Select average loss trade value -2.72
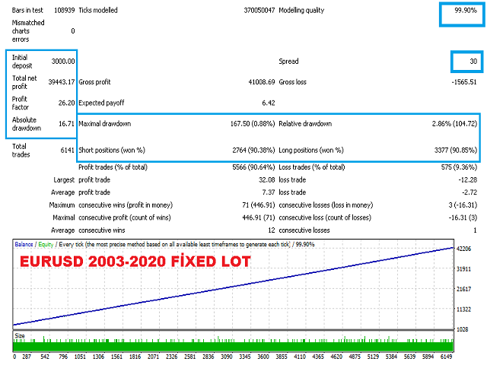Screen dimensions: 487x365 469,192
